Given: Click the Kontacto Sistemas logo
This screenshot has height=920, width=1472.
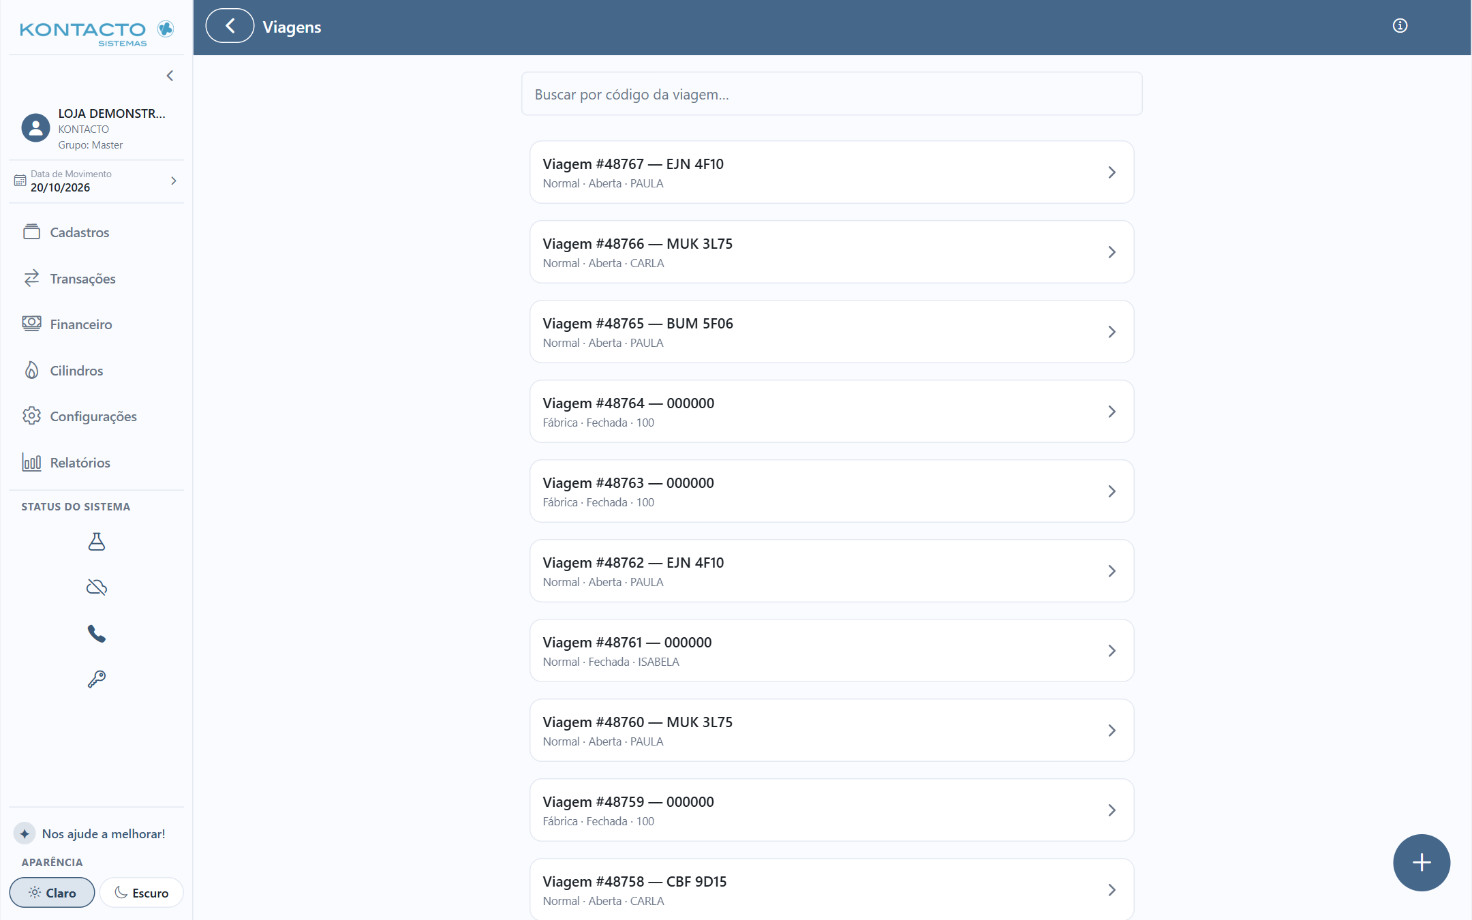Looking at the screenshot, I should coord(97,31).
